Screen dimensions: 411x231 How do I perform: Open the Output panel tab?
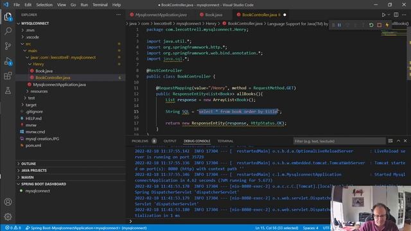[170, 141]
